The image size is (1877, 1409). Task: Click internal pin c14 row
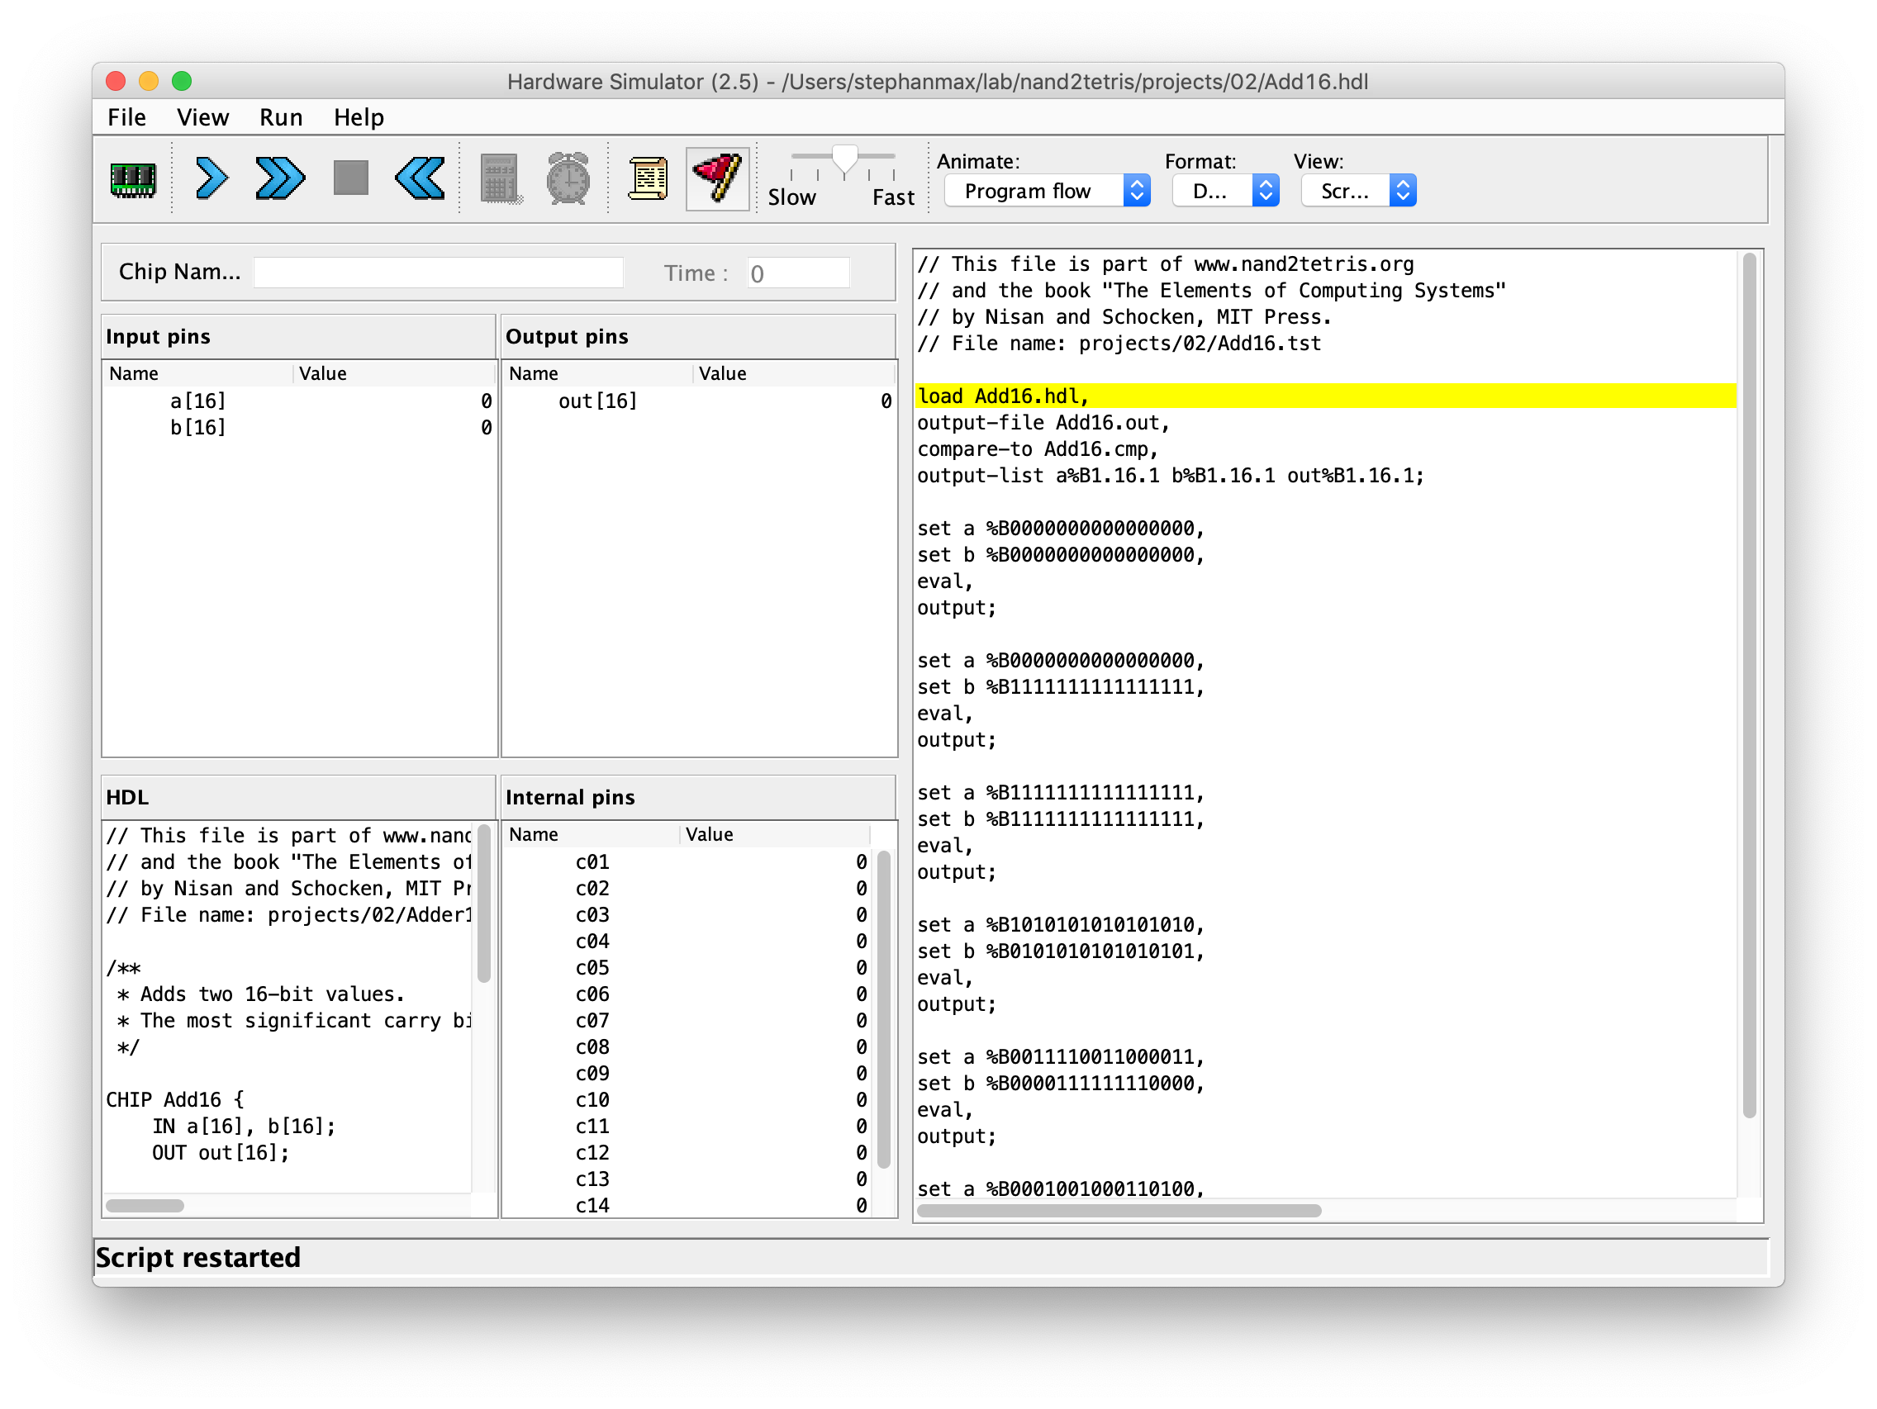coord(687,1207)
